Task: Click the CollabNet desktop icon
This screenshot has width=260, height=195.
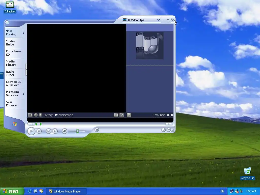Action: click(10, 7)
